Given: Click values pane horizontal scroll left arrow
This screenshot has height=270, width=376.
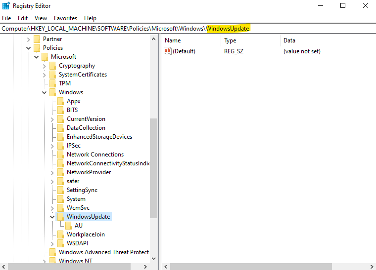Looking at the screenshot, I should 166,267.
